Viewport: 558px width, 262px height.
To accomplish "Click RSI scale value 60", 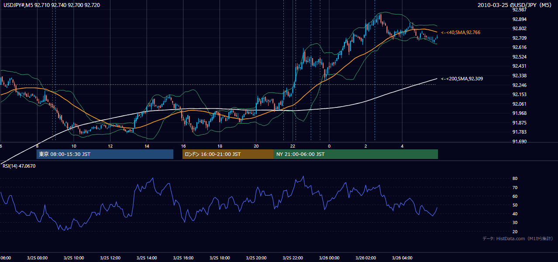I will [515, 196].
